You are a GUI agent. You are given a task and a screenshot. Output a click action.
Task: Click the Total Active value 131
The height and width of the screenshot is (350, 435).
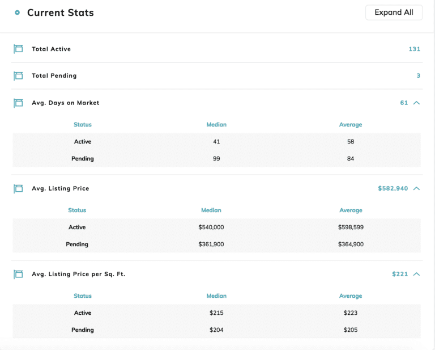(x=415, y=49)
